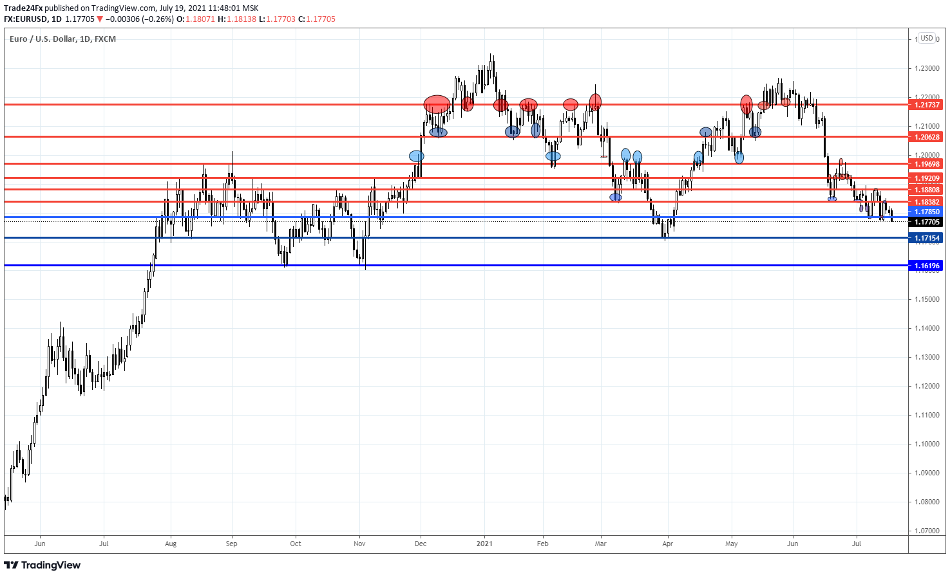Click the 1.07000 price scale tick
This screenshot has width=950, height=577.
pos(926,531)
